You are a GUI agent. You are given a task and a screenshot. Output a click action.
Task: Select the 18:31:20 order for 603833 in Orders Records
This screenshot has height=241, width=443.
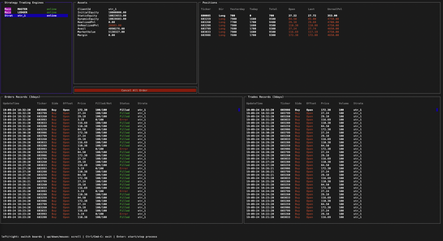pos(74,123)
